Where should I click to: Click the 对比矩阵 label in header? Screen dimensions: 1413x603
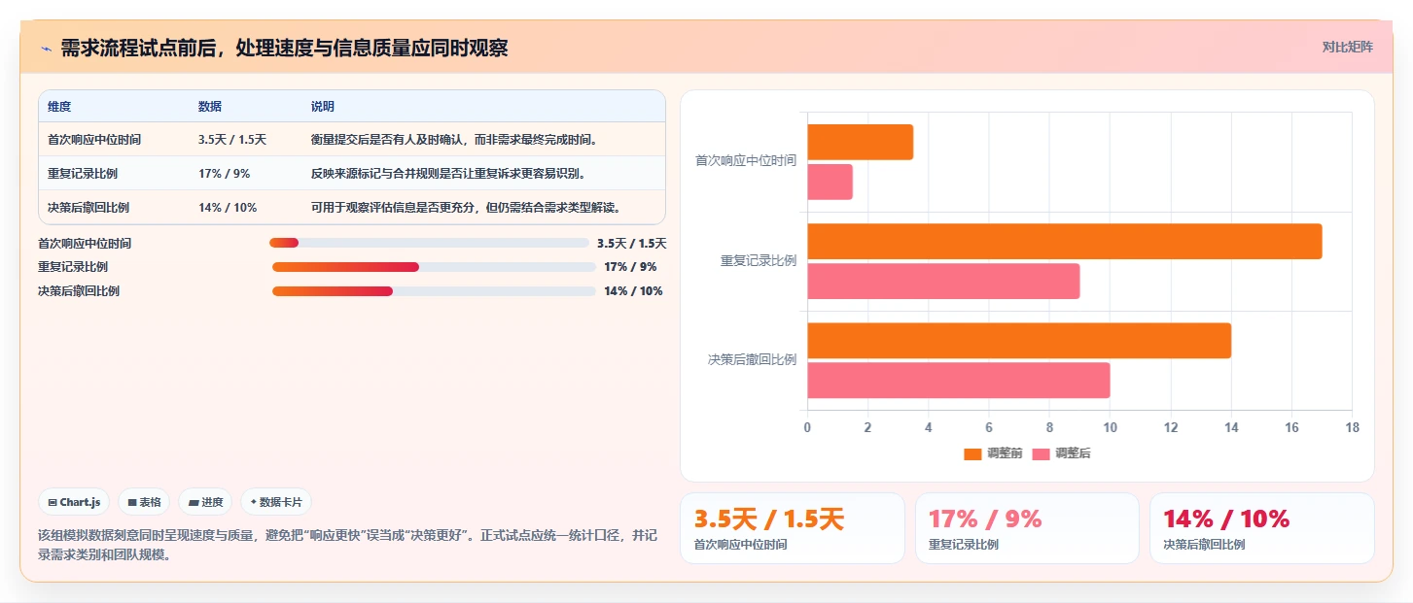click(x=1347, y=47)
